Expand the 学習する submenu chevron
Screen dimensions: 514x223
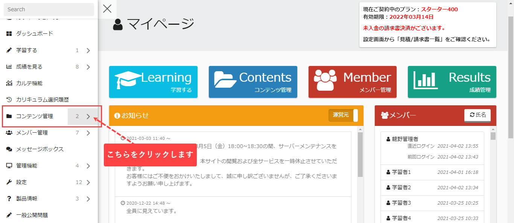click(x=88, y=51)
